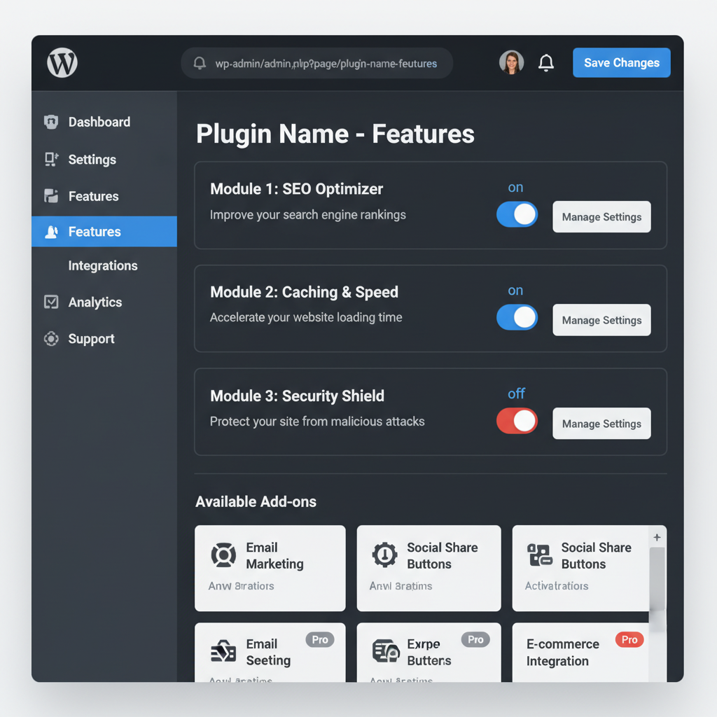This screenshot has height=717, width=717.
Task: Click Save Changes
Action: point(621,62)
